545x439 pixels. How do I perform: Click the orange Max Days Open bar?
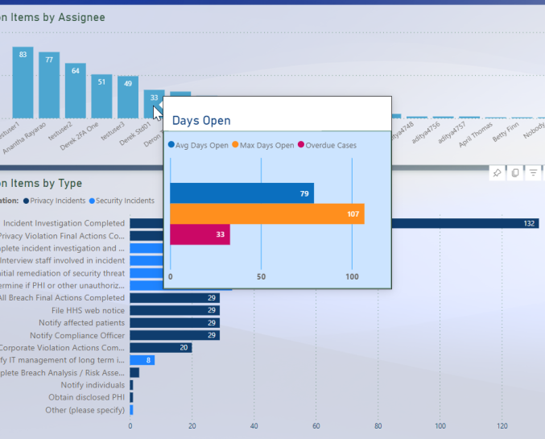pos(266,213)
